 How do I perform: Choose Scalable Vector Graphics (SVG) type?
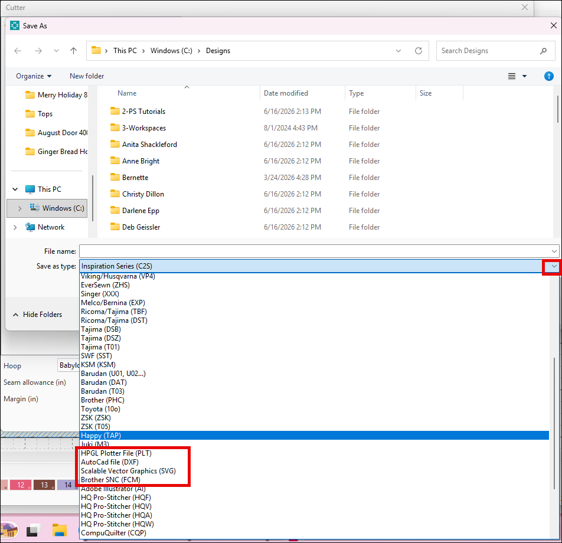[128, 471]
